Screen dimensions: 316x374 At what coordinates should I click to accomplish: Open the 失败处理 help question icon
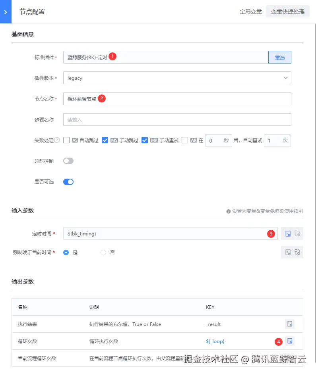click(x=57, y=140)
